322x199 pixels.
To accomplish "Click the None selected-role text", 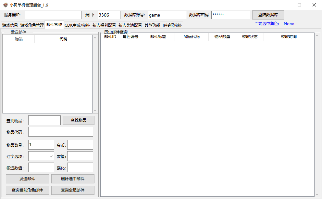I will click(x=289, y=24).
